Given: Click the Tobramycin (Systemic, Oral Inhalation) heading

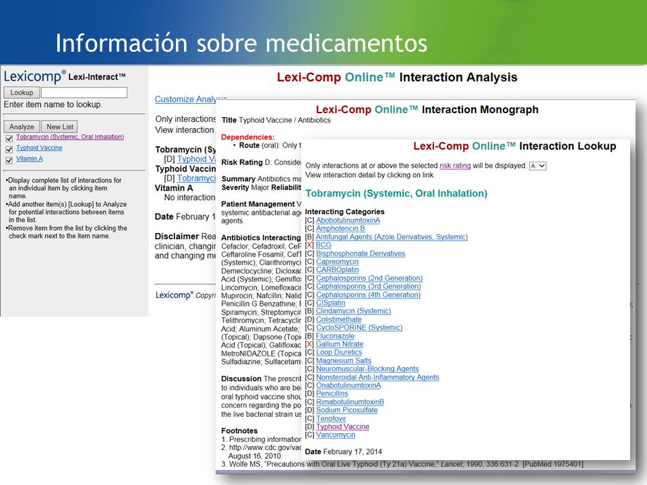Looking at the screenshot, I should [396, 193].
